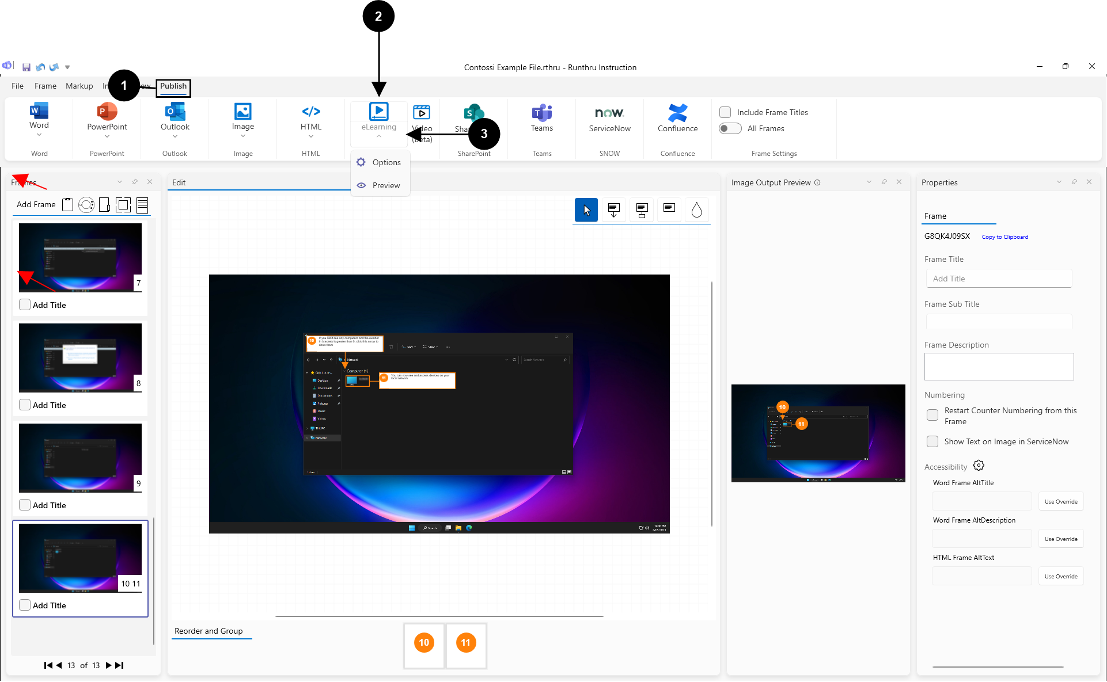
Task: Open the Outlook dropdown arrow
Action: 175,136
